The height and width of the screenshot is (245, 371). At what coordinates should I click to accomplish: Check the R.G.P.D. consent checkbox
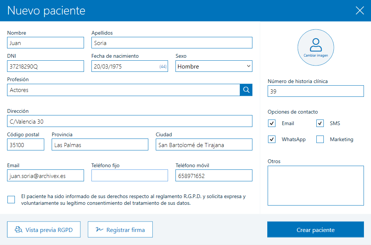point(11,200)
